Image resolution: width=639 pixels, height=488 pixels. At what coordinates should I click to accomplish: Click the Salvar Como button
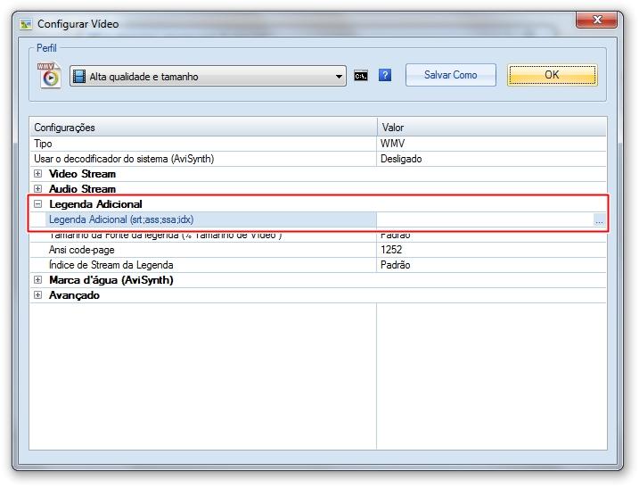450,75
